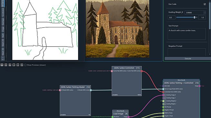Click the pink AI Model input port on node 12
The height and width of the screenshot is (118, 211).
[60, 90]
